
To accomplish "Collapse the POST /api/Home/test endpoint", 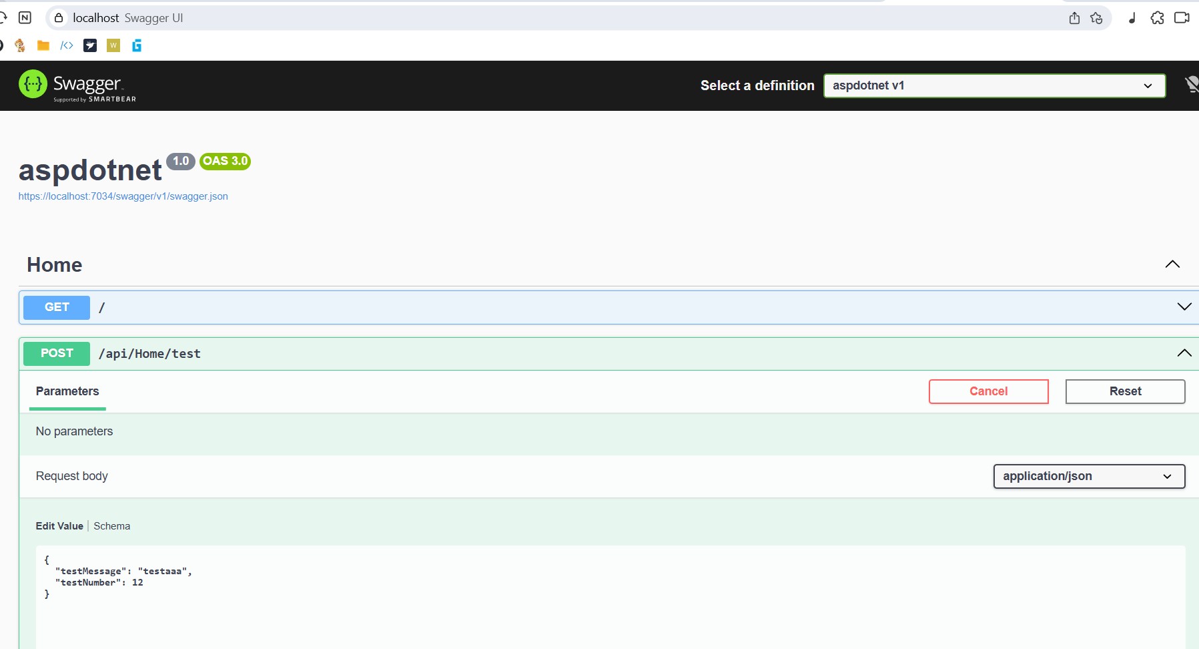I will tap(1184, 353).
